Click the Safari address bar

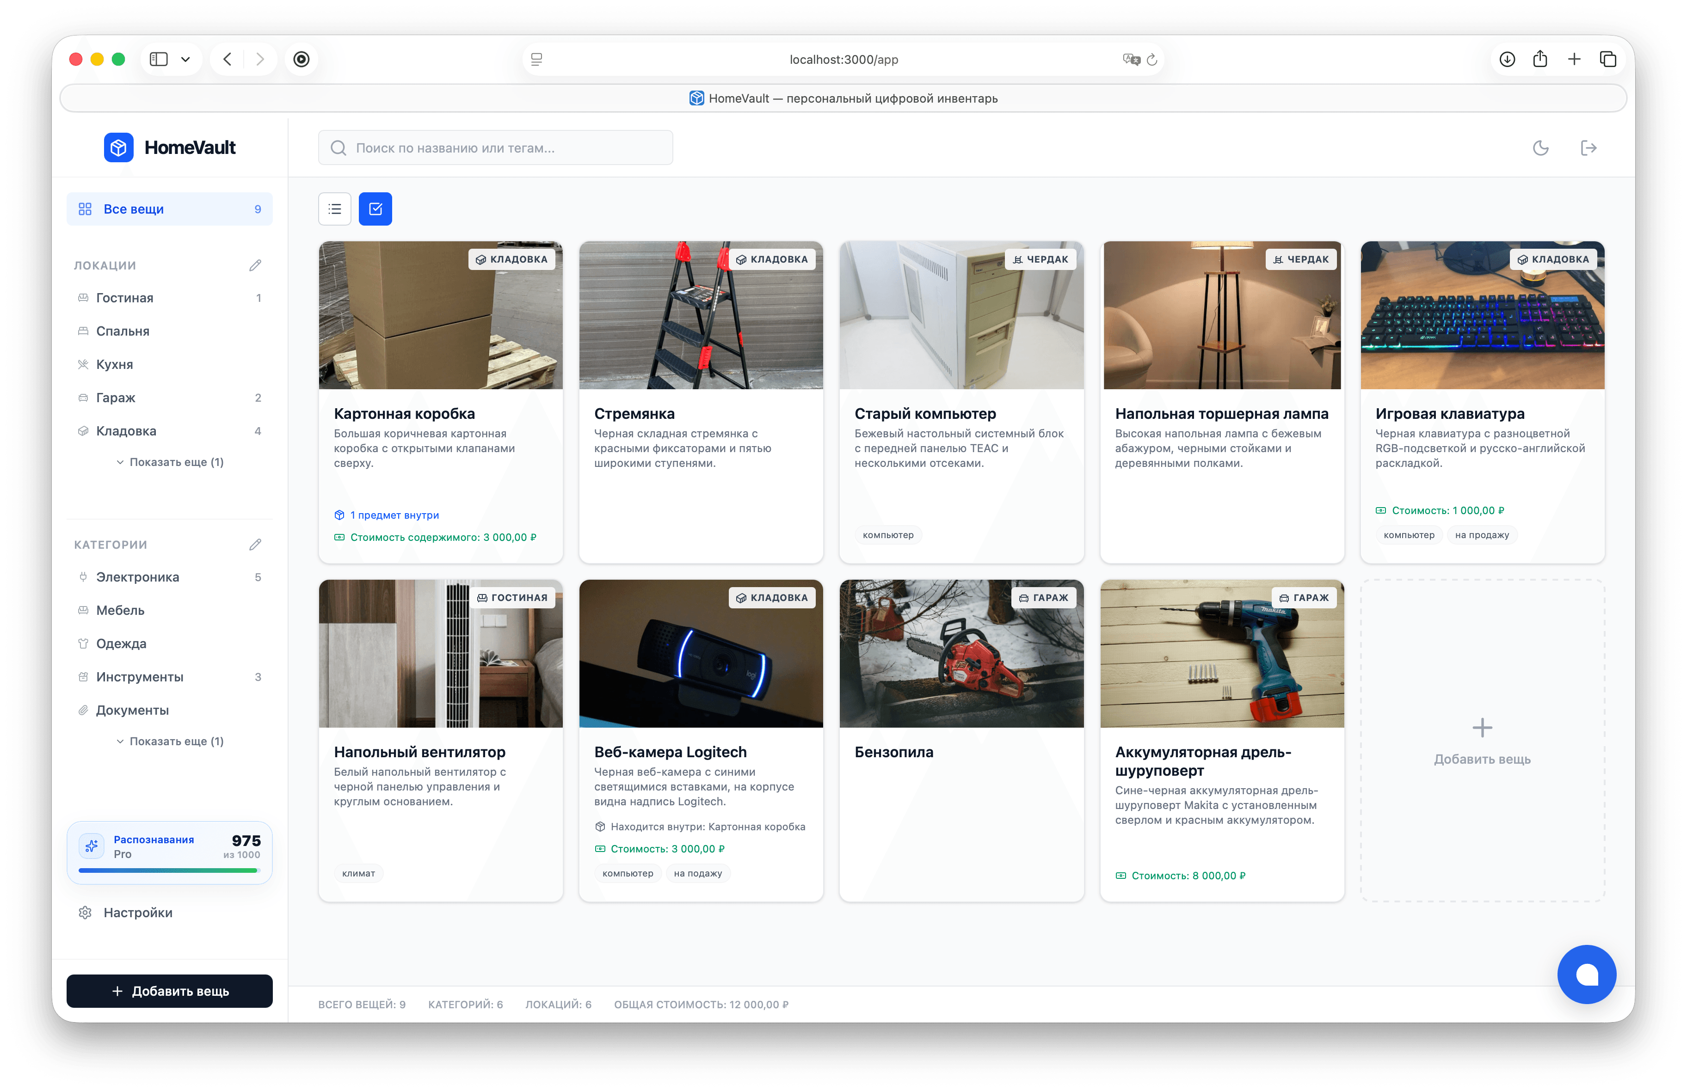pos(843,60)
